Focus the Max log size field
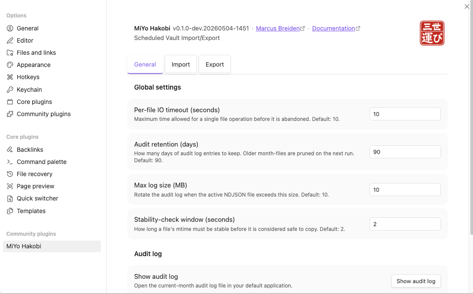Screen dimensions: 473x294 point(405,190)
